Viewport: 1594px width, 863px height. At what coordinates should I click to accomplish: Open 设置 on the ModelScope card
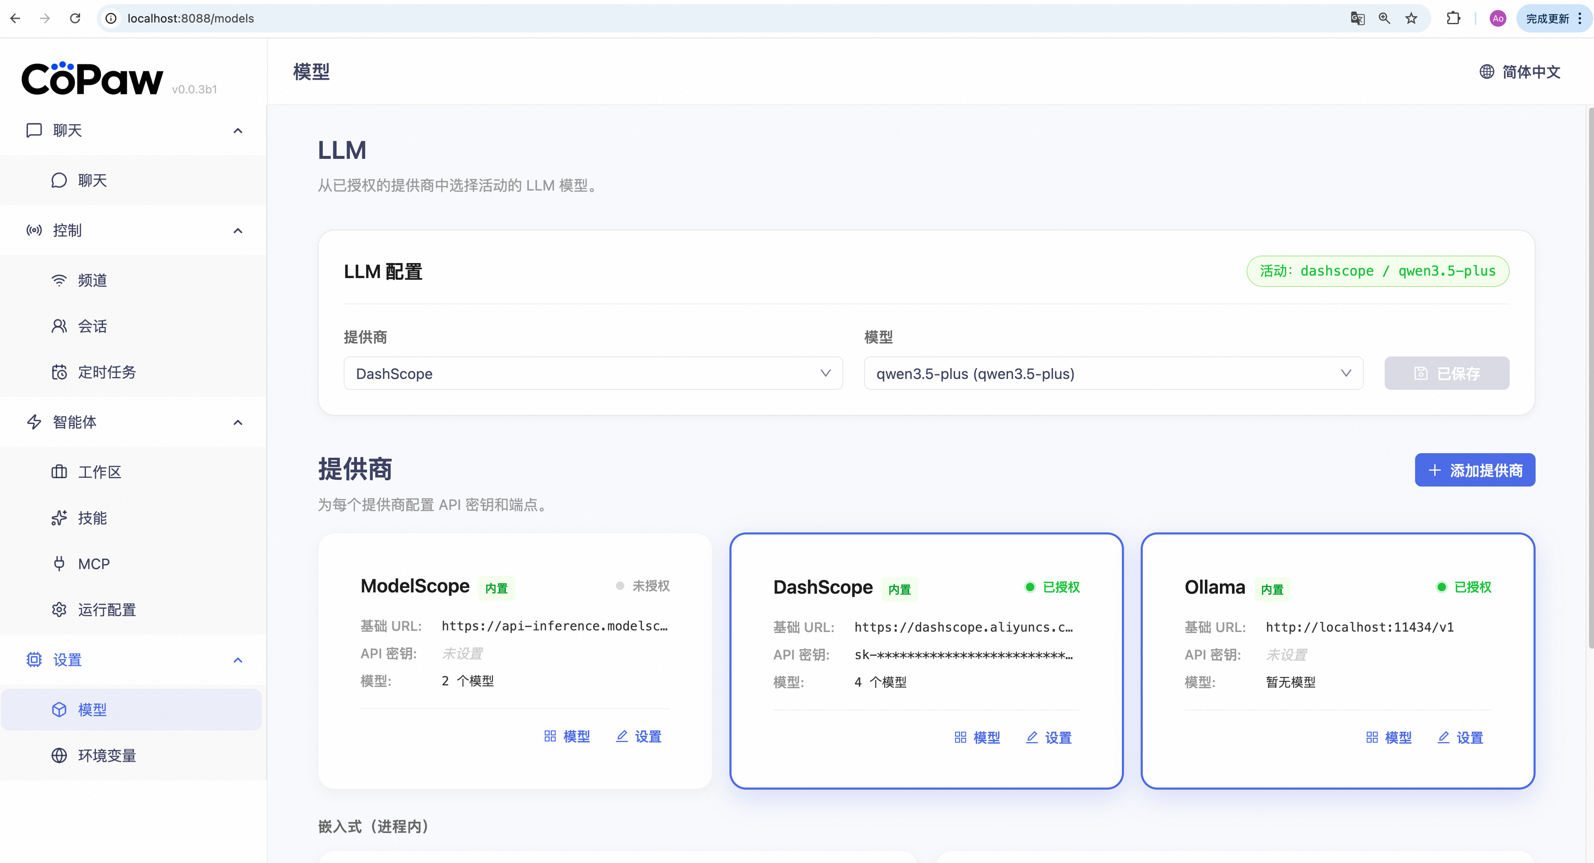pos(639,736)
